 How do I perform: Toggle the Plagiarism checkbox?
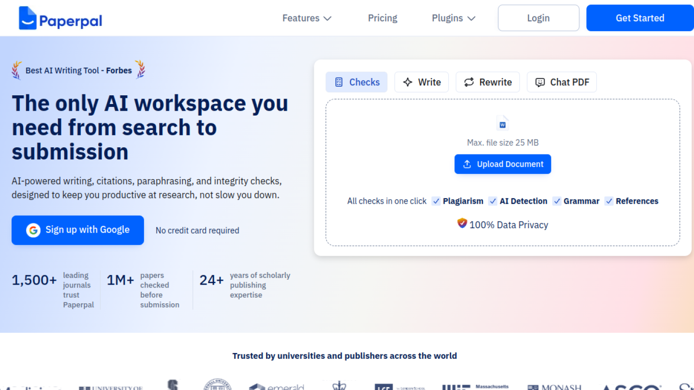pos(436,201)
